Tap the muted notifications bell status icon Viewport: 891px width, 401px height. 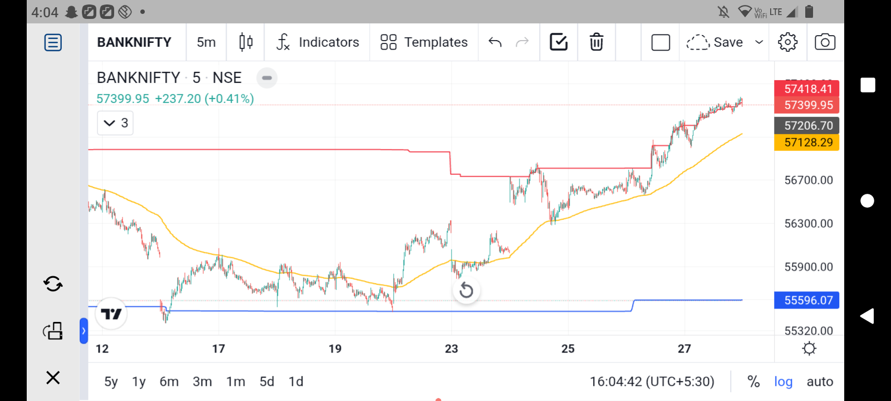tap(723, 12)
